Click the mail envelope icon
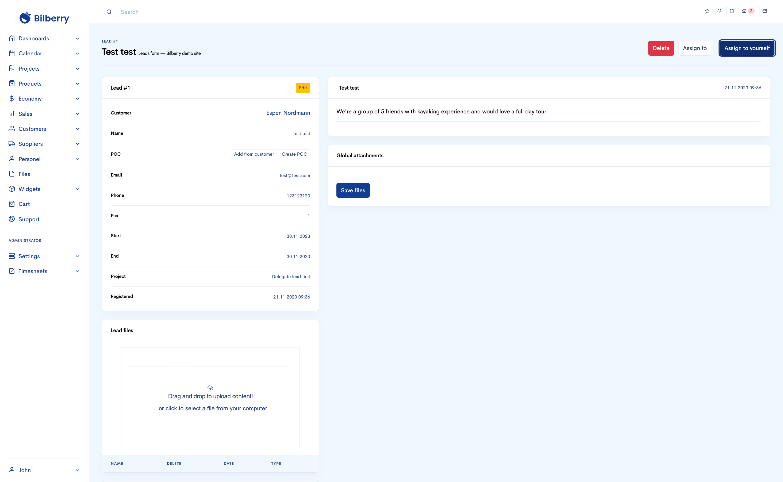 click(x=765, y=11)
